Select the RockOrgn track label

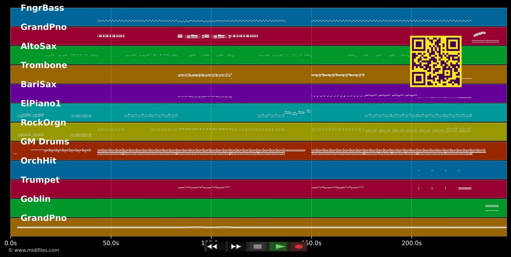[43, 123]
